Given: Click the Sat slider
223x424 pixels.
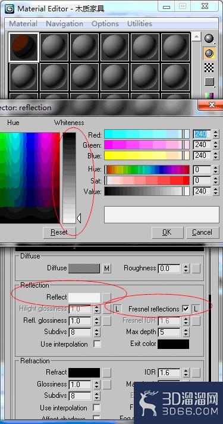Looking at the screenshot, I should click(x=147, y=180).
